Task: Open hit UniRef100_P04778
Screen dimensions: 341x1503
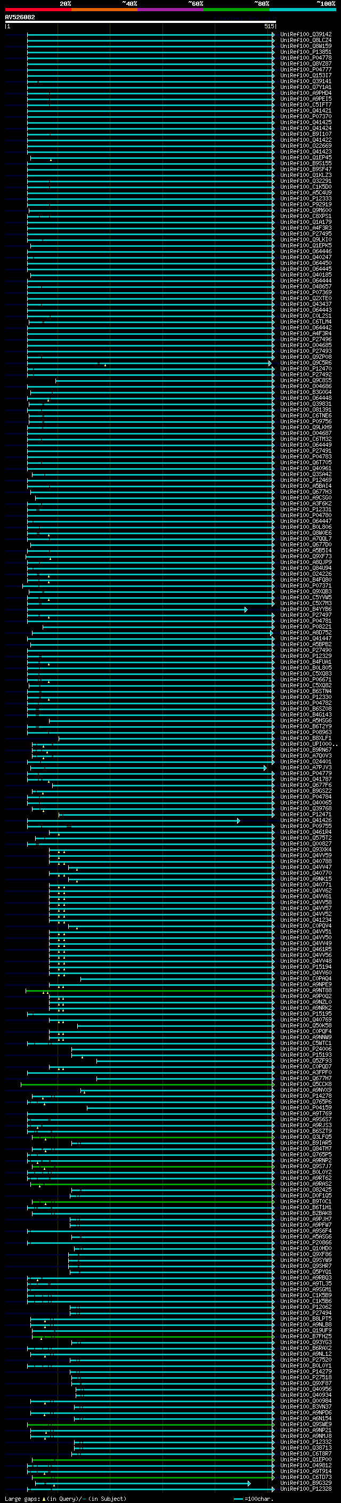Action: tap(305, 58)
